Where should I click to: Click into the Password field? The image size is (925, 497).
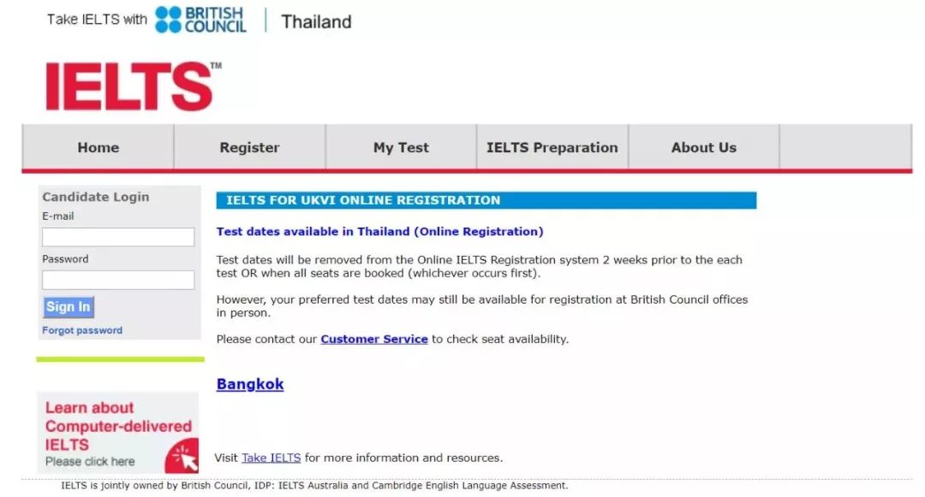click(118, 280)
